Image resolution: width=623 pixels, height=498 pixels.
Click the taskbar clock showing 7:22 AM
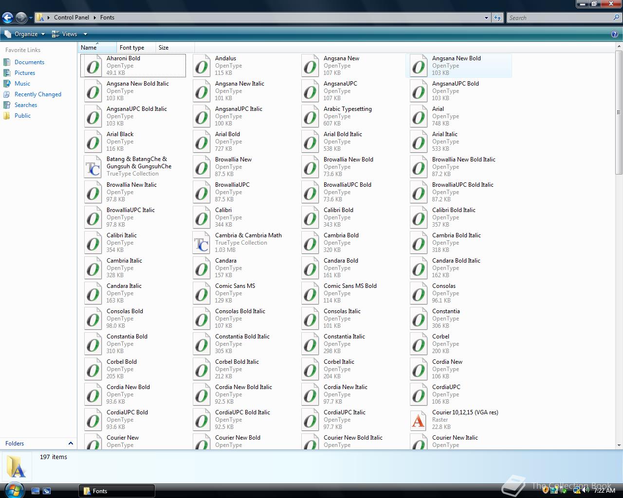(x=605, y=491)
